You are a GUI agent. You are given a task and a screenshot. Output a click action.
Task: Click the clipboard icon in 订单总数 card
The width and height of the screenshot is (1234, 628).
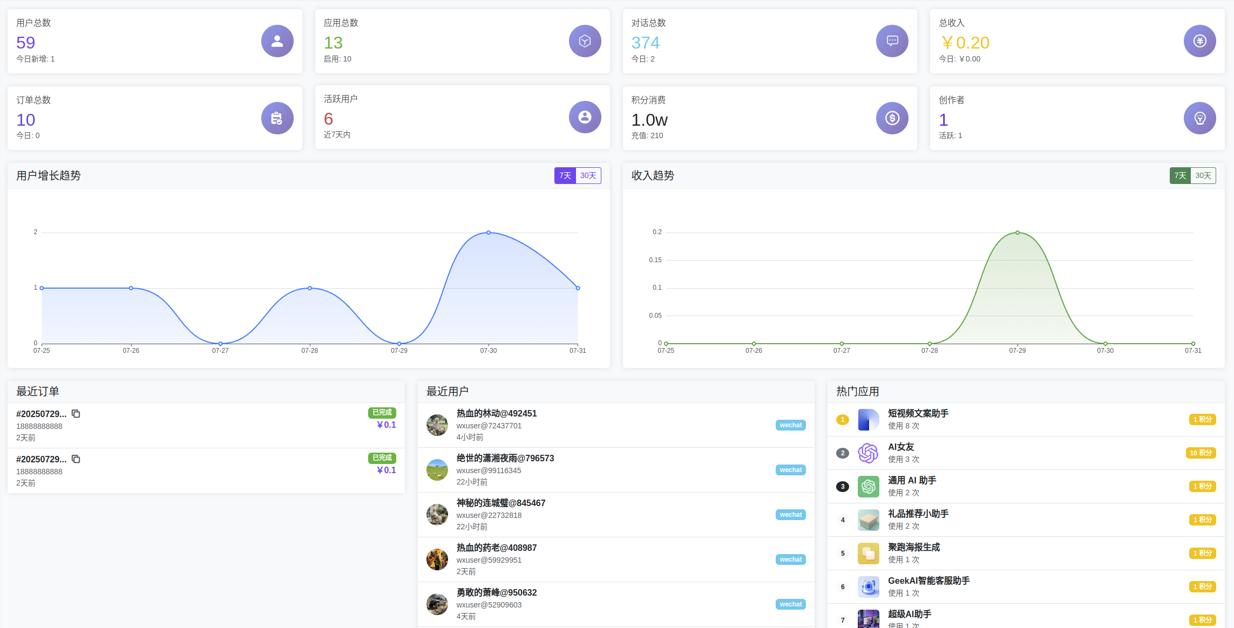277,118
